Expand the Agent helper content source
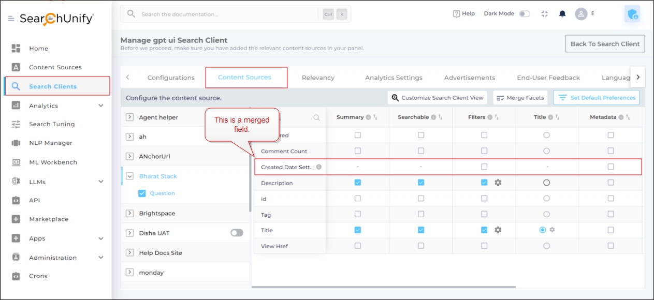654x300 pixels. coord(129,117)
